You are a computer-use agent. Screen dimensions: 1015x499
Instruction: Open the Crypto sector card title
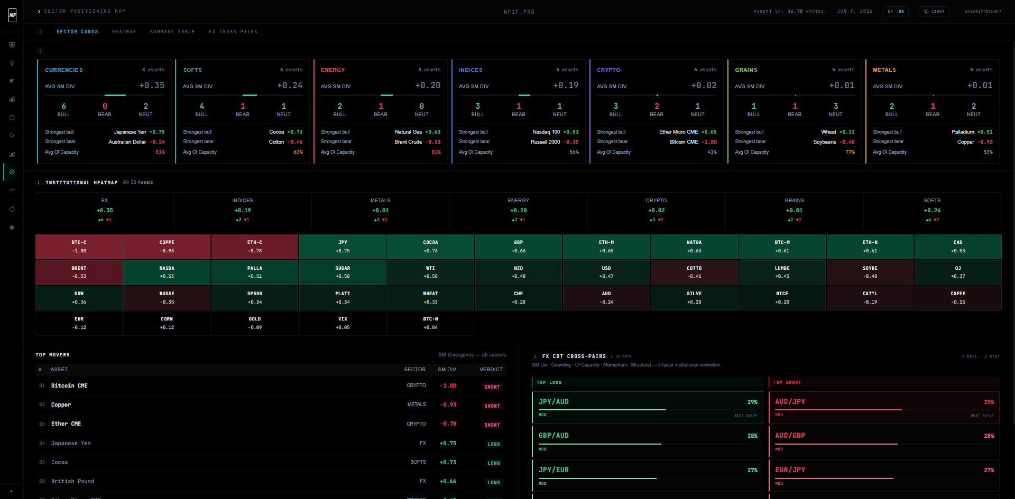coord(608,70)
